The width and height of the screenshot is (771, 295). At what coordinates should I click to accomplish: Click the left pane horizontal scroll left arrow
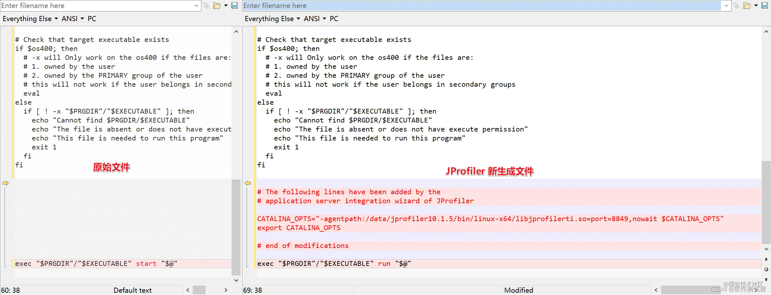coord(188,290)
